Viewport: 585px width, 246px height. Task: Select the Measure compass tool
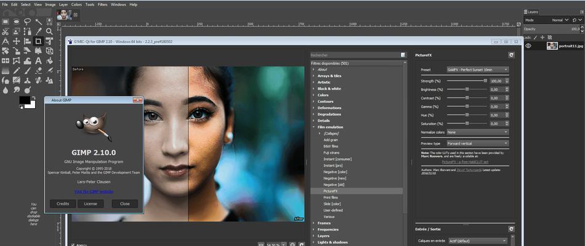click(5, 41)
